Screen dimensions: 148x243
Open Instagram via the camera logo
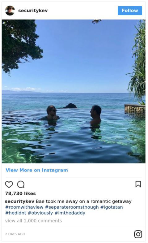[x=138, y=234]
